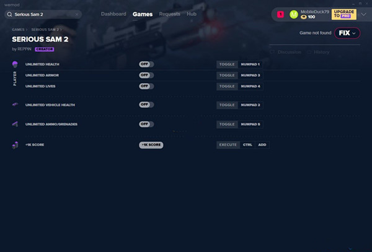
Task: Enable Unlimited Lives switch
Action: pyautogui.click(x=146, y=86)
